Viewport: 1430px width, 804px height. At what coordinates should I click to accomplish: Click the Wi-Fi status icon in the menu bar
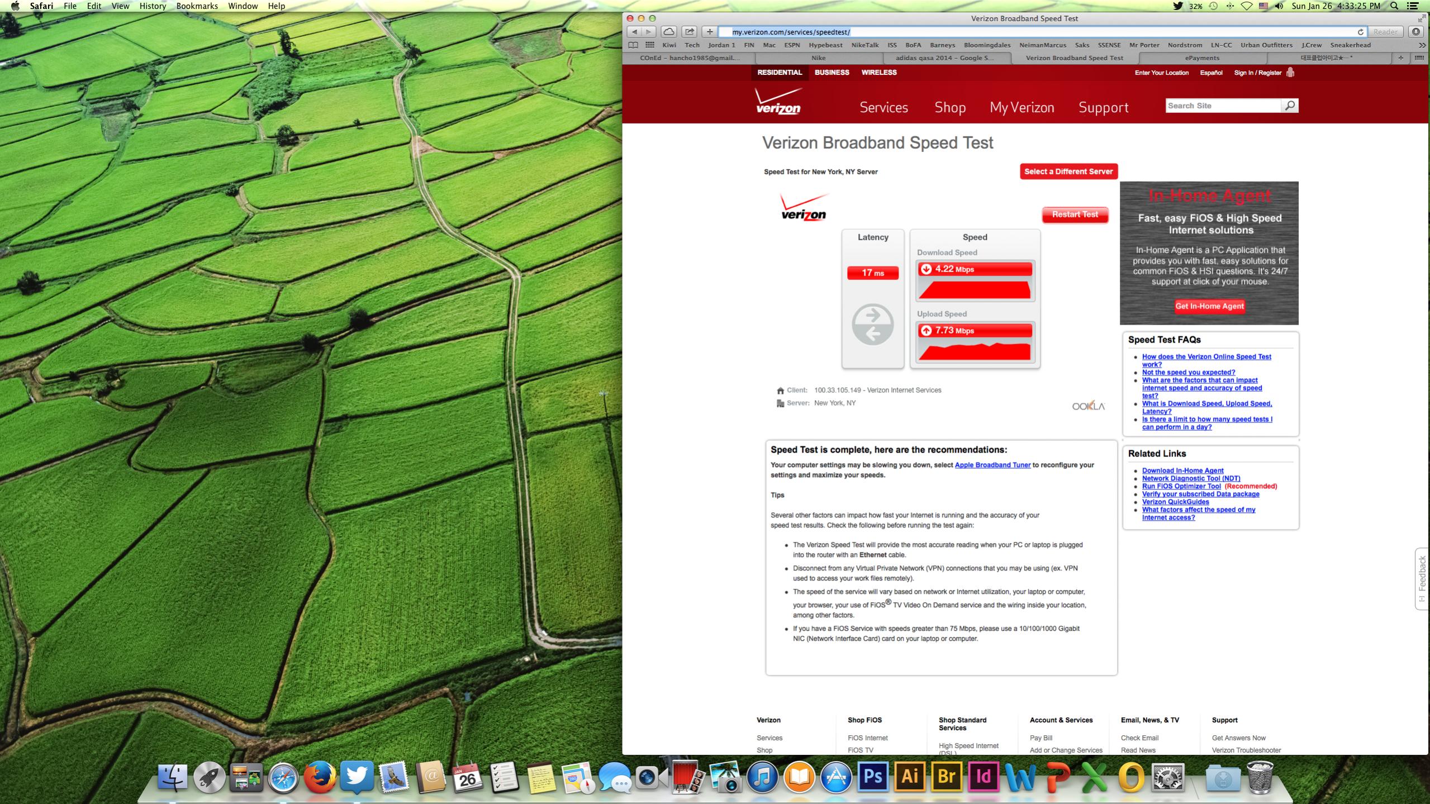tap(1247, 6)
